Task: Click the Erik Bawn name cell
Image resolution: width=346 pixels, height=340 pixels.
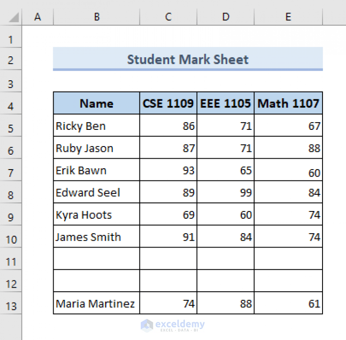Action: coord(97,170)
